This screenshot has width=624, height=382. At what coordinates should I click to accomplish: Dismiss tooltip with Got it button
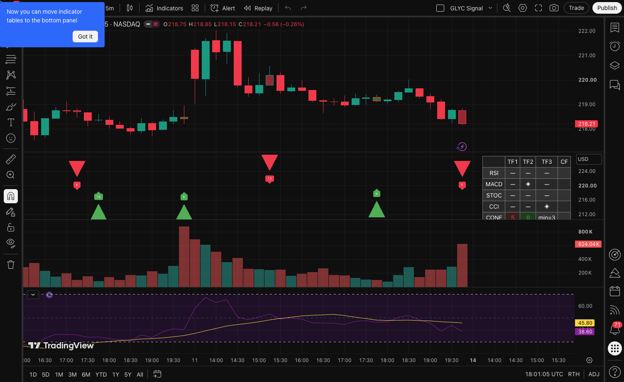[86, 36]
